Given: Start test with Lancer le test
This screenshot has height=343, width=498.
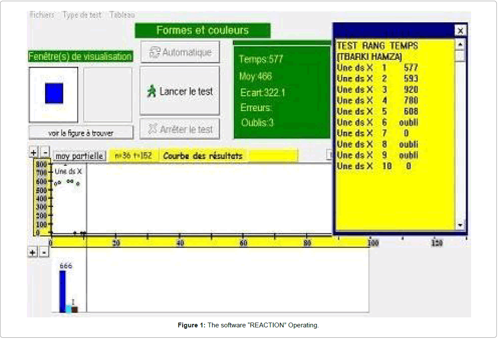Looking at the screenshot, I should point(180,91).
